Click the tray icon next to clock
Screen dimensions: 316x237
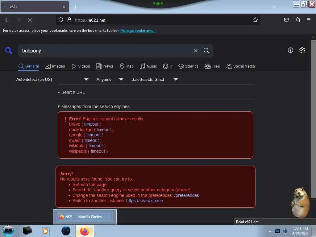[285, 231]
